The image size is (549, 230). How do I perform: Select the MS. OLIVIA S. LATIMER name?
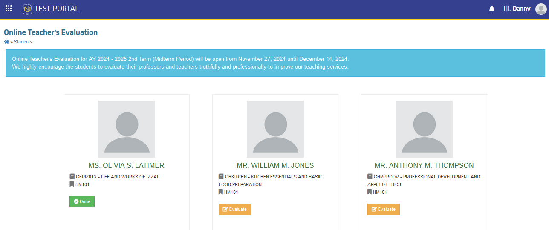tap(127, 166)
